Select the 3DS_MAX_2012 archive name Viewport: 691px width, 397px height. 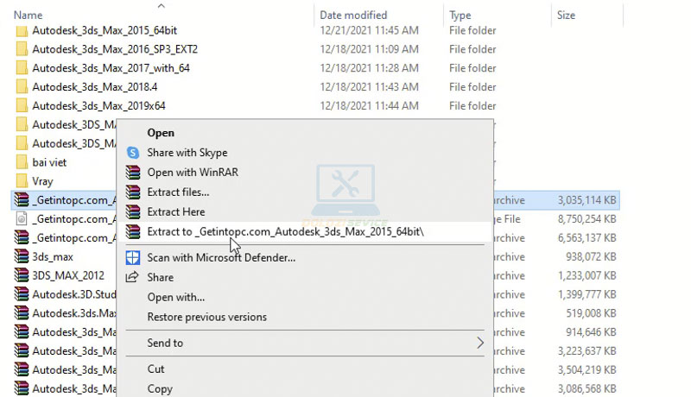coord(68,275)
